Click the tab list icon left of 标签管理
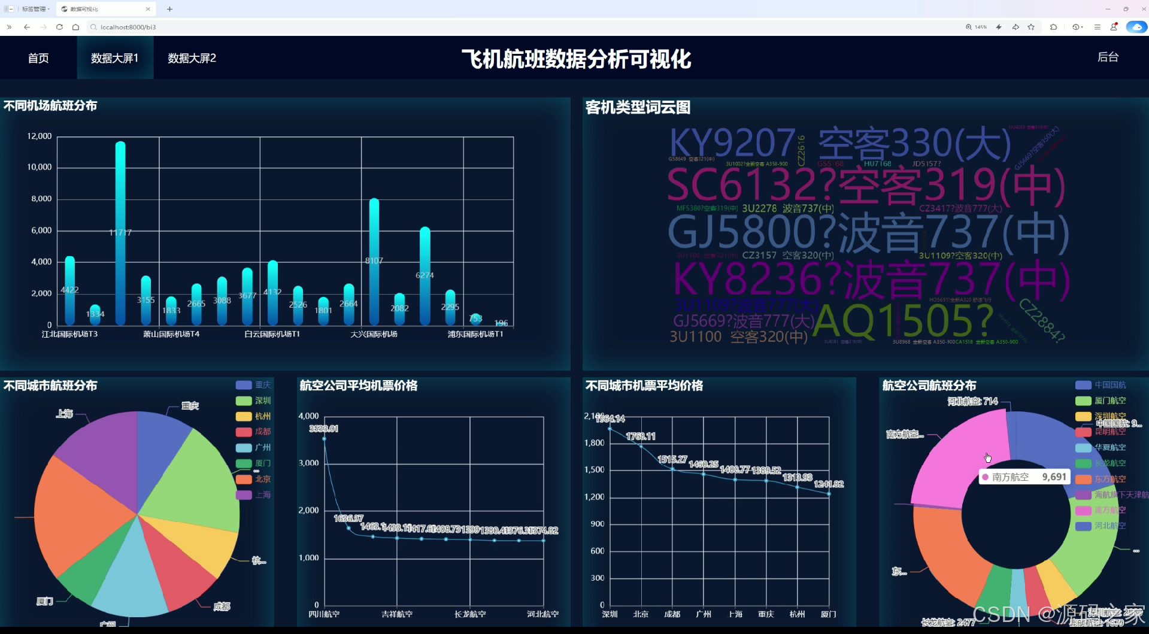This screenshot has width=1149, height=634. pyautogui.click(x=10, y=9)
